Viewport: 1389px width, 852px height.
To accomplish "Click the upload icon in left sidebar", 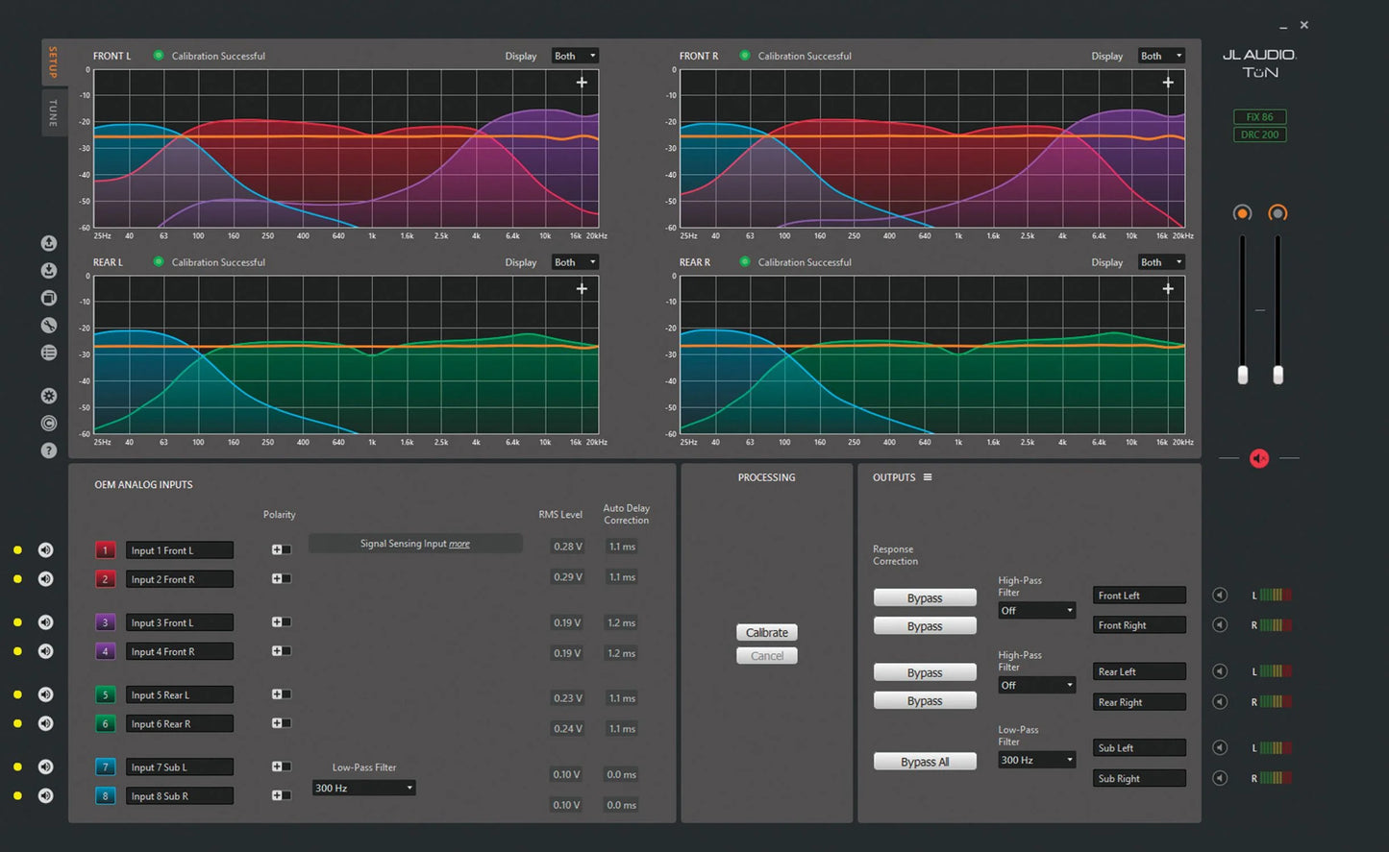I will pos(49,244).
